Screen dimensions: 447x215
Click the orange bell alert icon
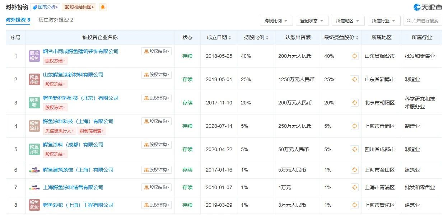coord(103,7)
